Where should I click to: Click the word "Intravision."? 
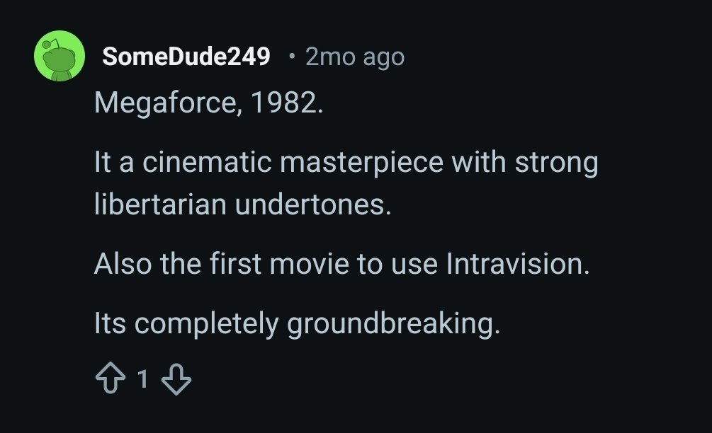(518, 264)
